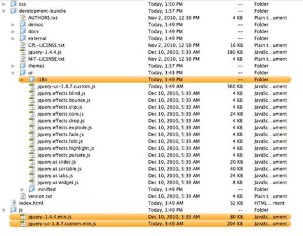The width and height of the screenshot is (303, 236).
Task: Select the jquery.ui.tabs.js file name
Action: (55, 176)
